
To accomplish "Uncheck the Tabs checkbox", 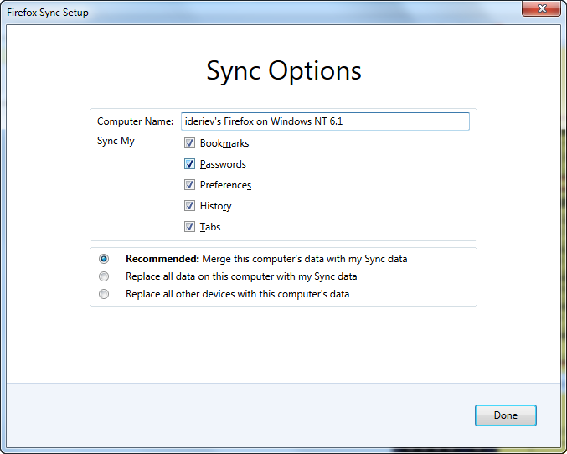I will click(190, 227).
